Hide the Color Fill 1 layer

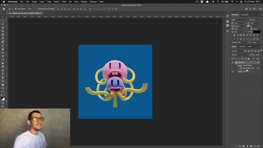pyautogui.click(x=233, y=72)
